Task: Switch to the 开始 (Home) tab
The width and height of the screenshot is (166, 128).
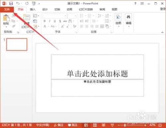Action: 21,9
